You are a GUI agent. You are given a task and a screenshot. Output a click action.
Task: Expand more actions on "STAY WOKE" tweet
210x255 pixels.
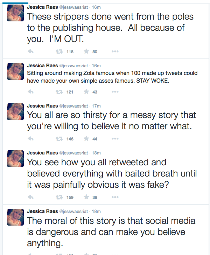coord(115,92)
